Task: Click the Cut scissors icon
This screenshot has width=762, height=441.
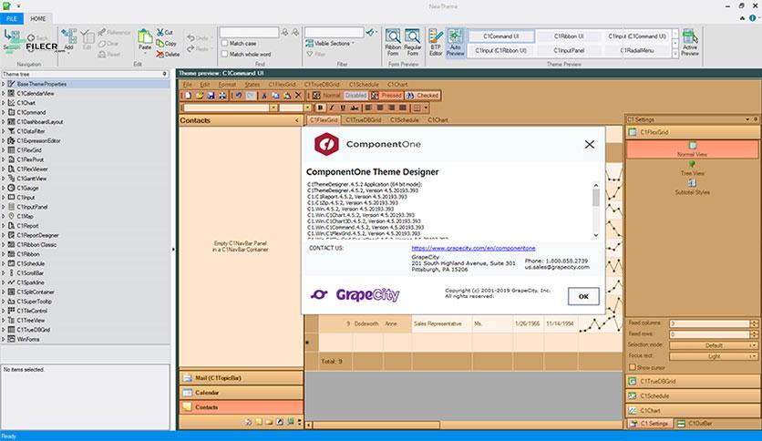Action: click(x=160, y=32)
